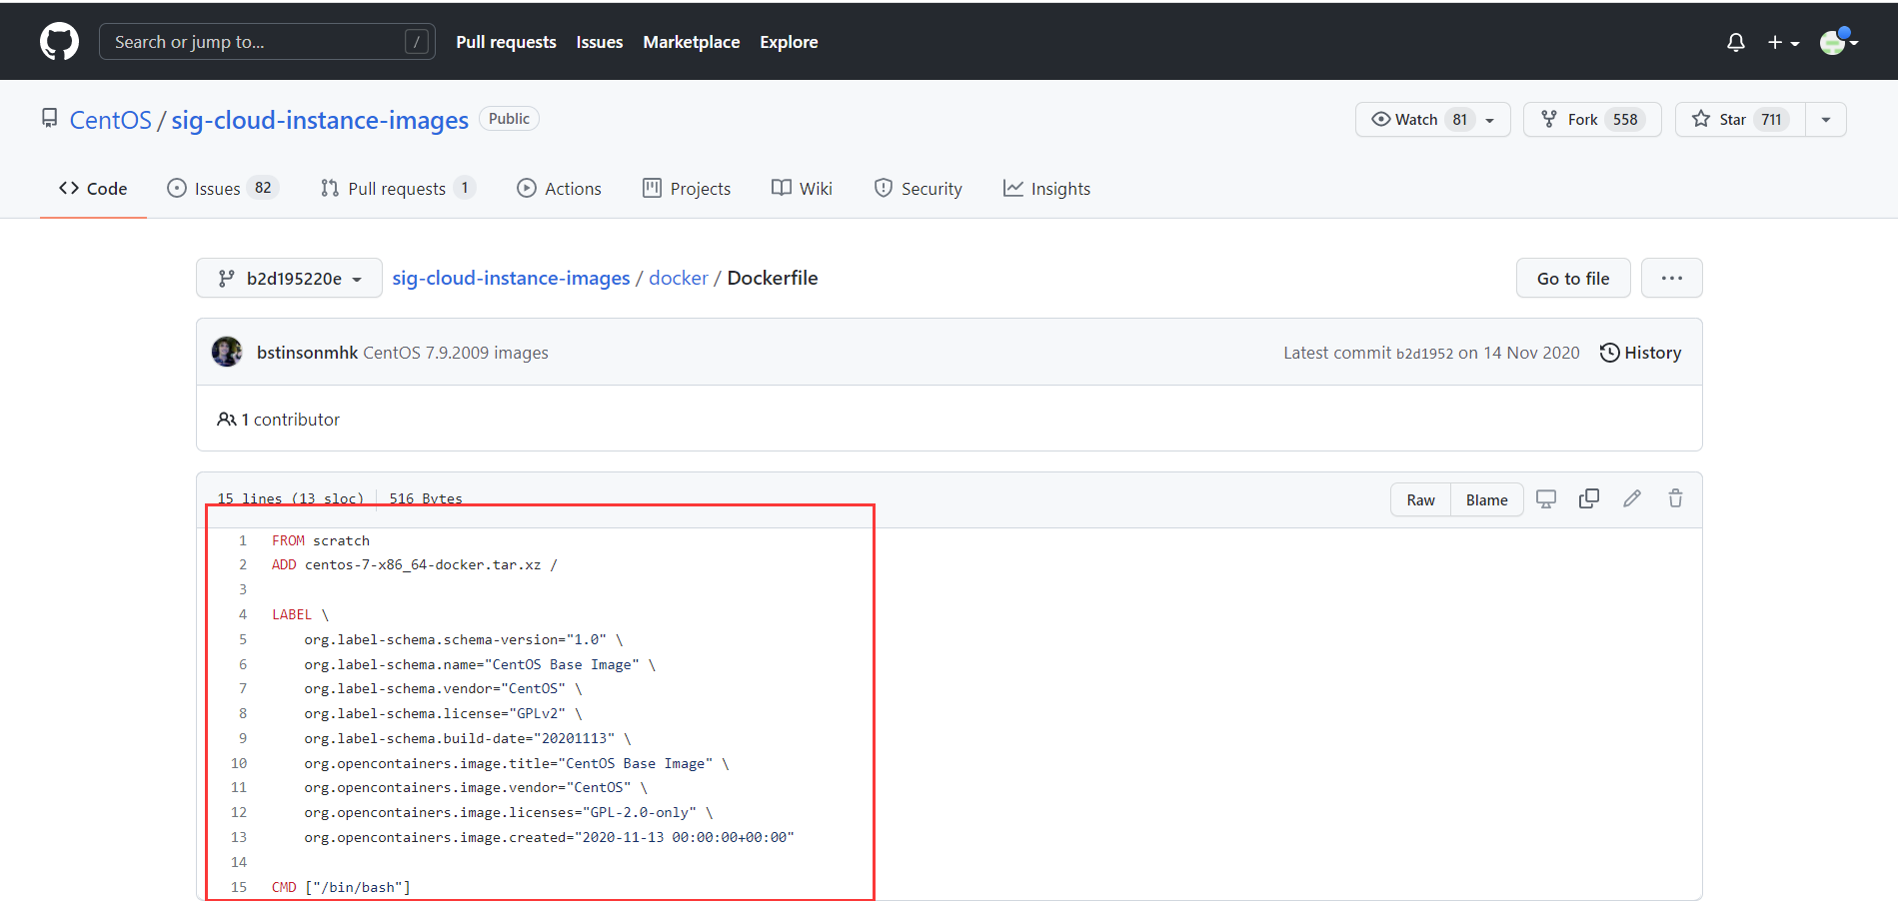This screenshot has height=901, width=1898.
Task: Click the build-date="20201113" line
Action: pyautogui.click(x=468, y=738)
